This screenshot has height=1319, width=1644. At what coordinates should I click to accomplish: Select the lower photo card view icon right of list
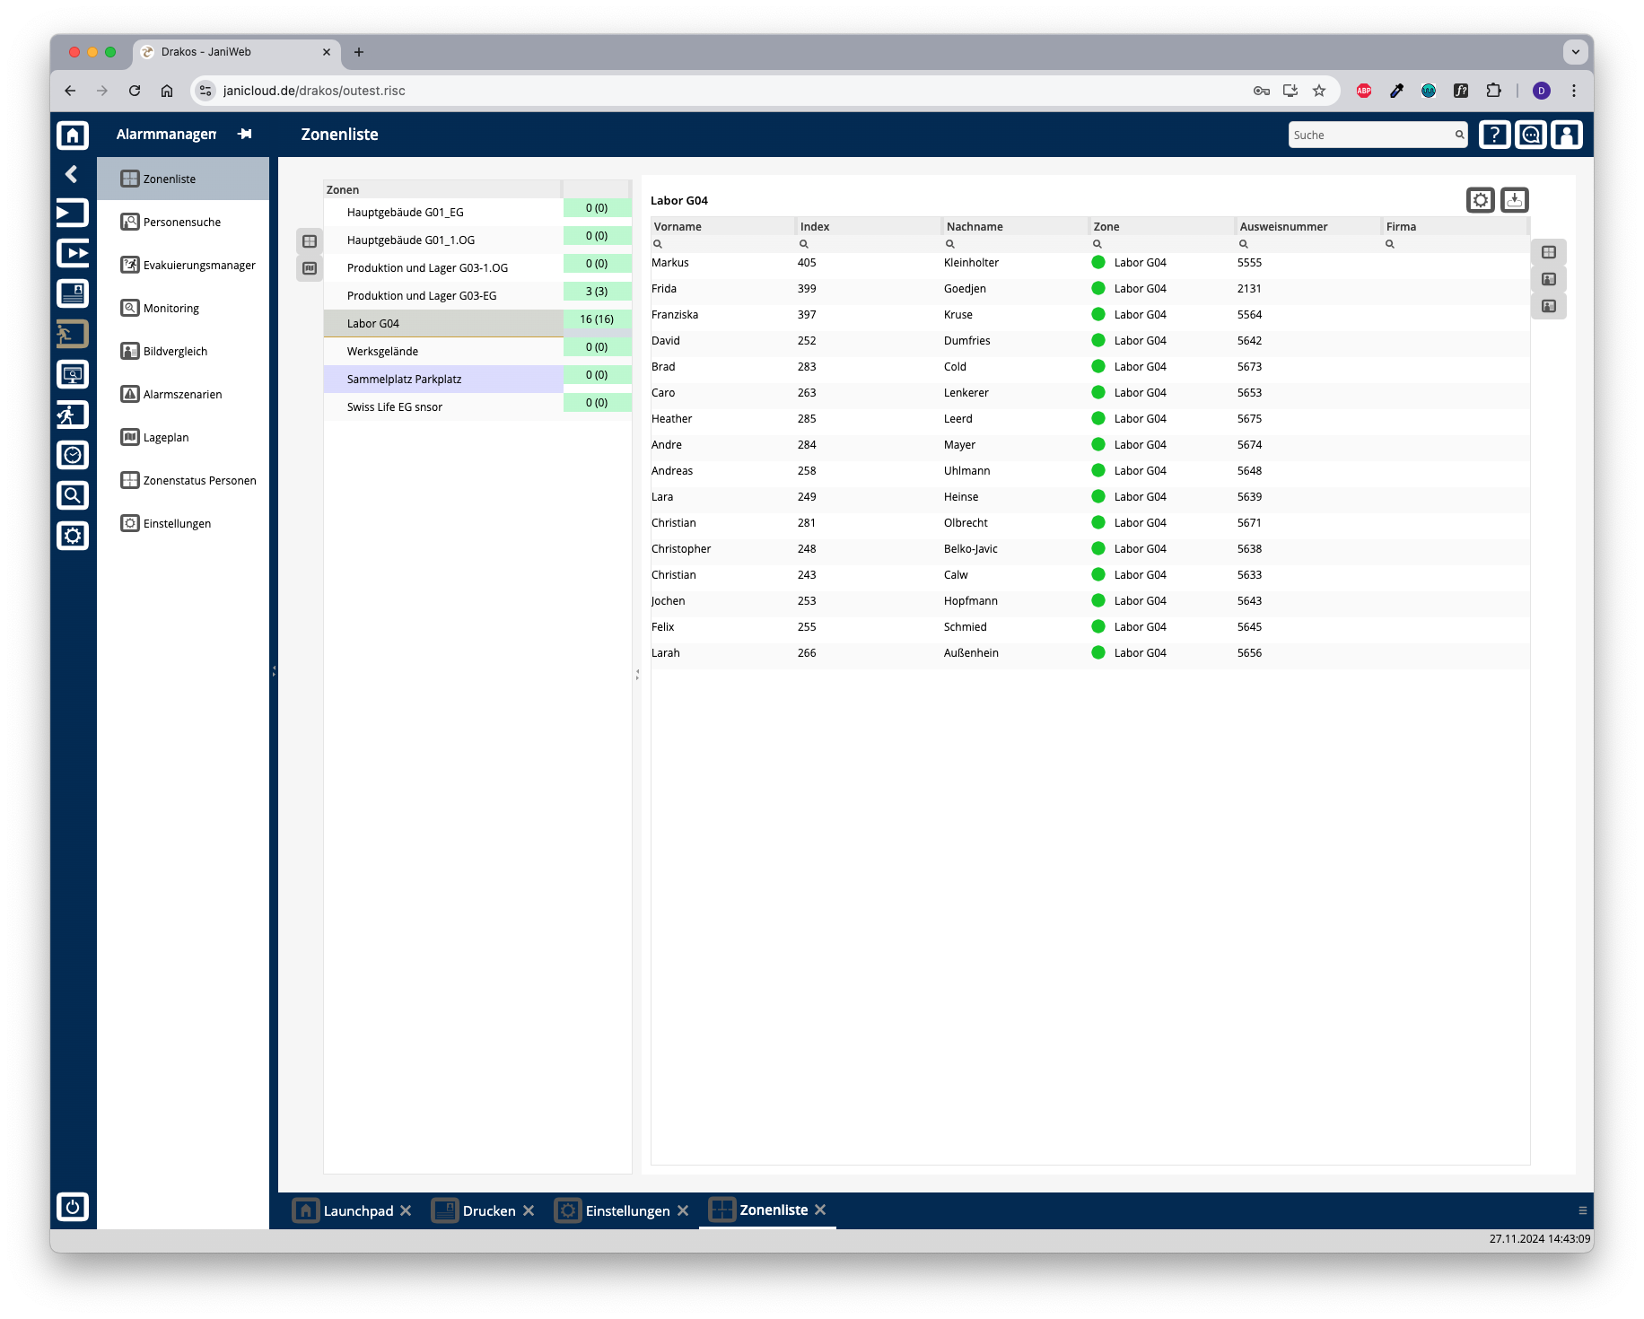[1549, 306]
